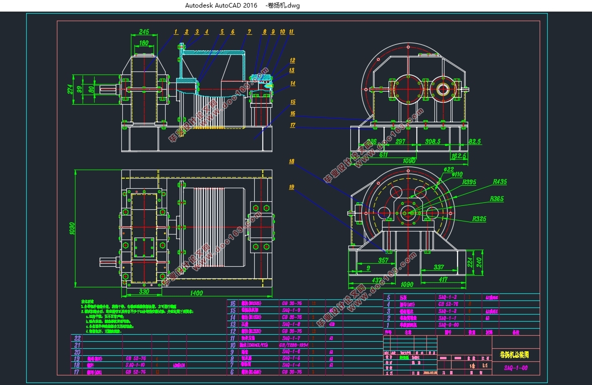Click SAQ-1-1 in parts list
Screen dimensions: 592x385
pyautogui.click(x=448, y=318)
